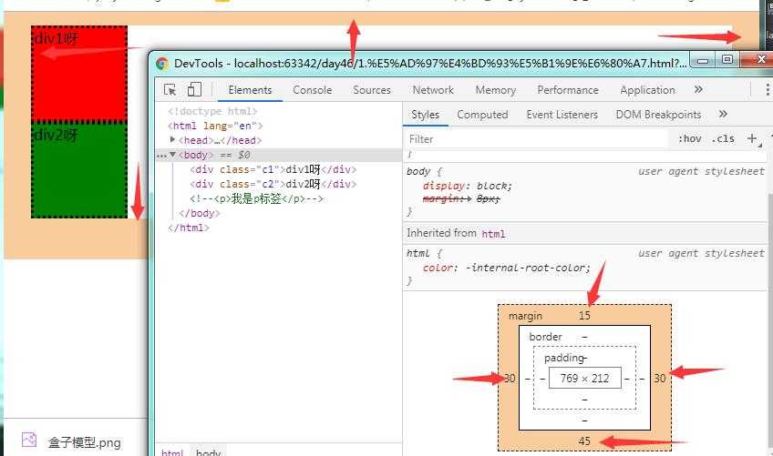The height and width of the screenshot is (456, 773).
Task: Expand the head element node
Action: (x=172, y=140)
